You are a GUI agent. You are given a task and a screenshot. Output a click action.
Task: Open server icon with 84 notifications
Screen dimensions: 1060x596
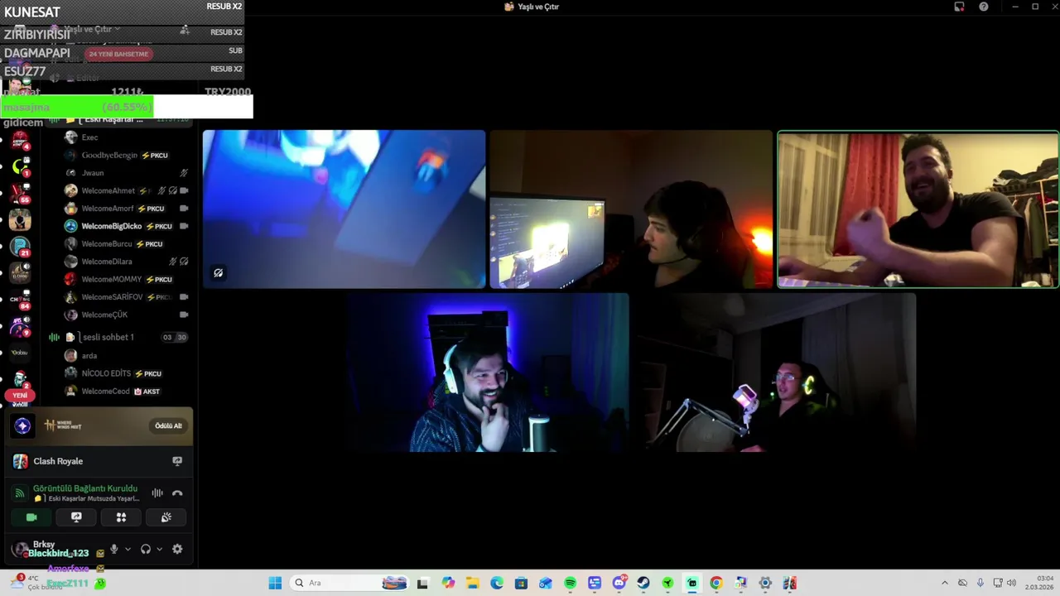(x=20, y=300)
